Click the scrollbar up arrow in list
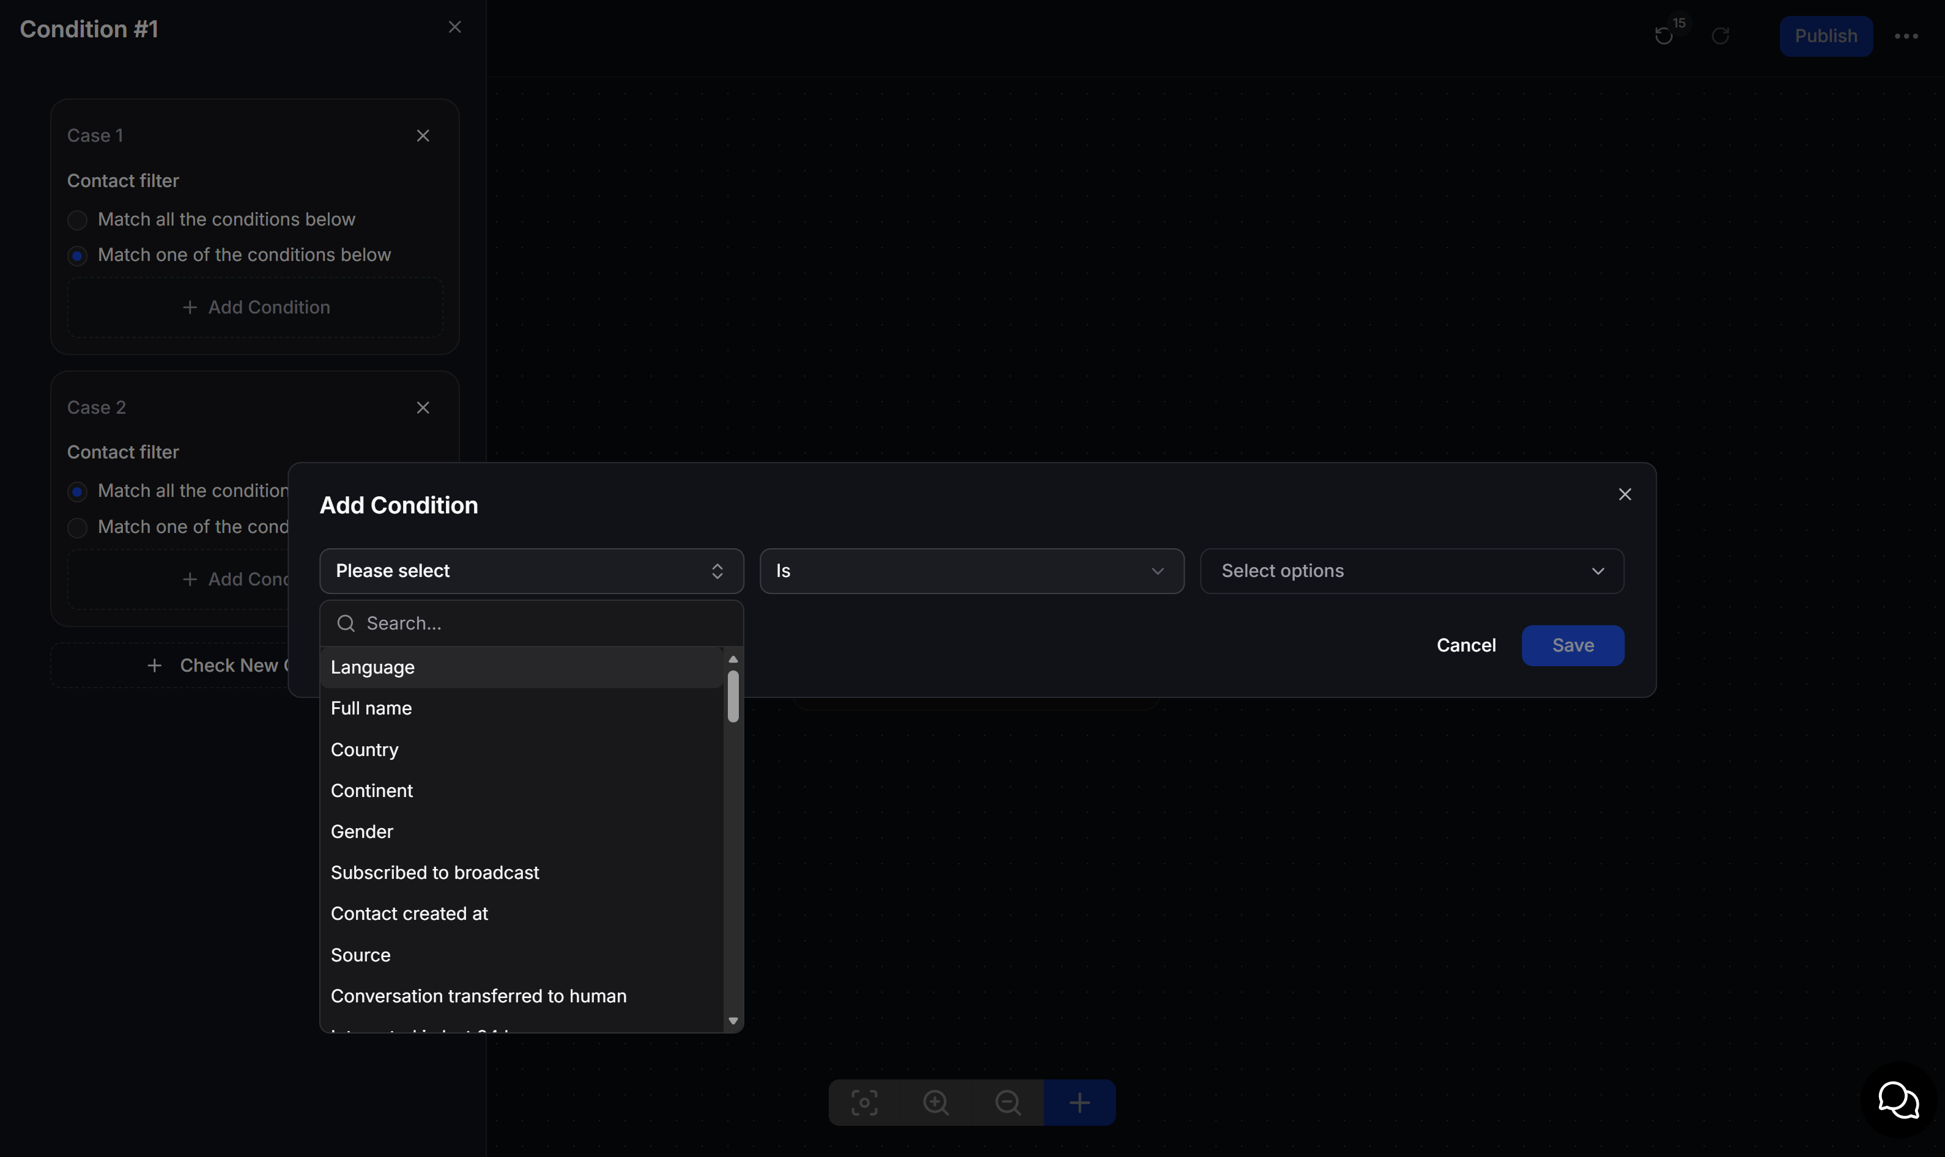Screen dimensions: 1945x1157 [733, 659]
